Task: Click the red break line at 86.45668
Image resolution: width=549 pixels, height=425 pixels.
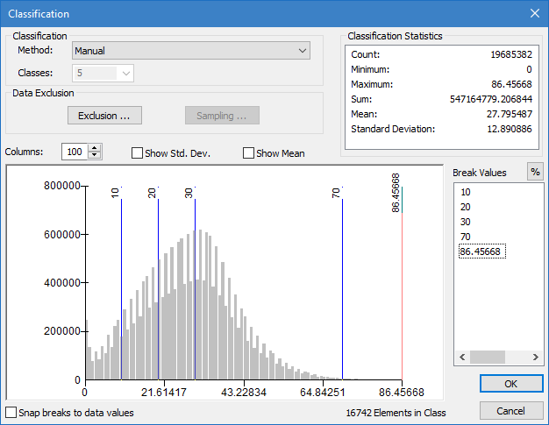Action: pyautogui.click(x=403, y=289)
